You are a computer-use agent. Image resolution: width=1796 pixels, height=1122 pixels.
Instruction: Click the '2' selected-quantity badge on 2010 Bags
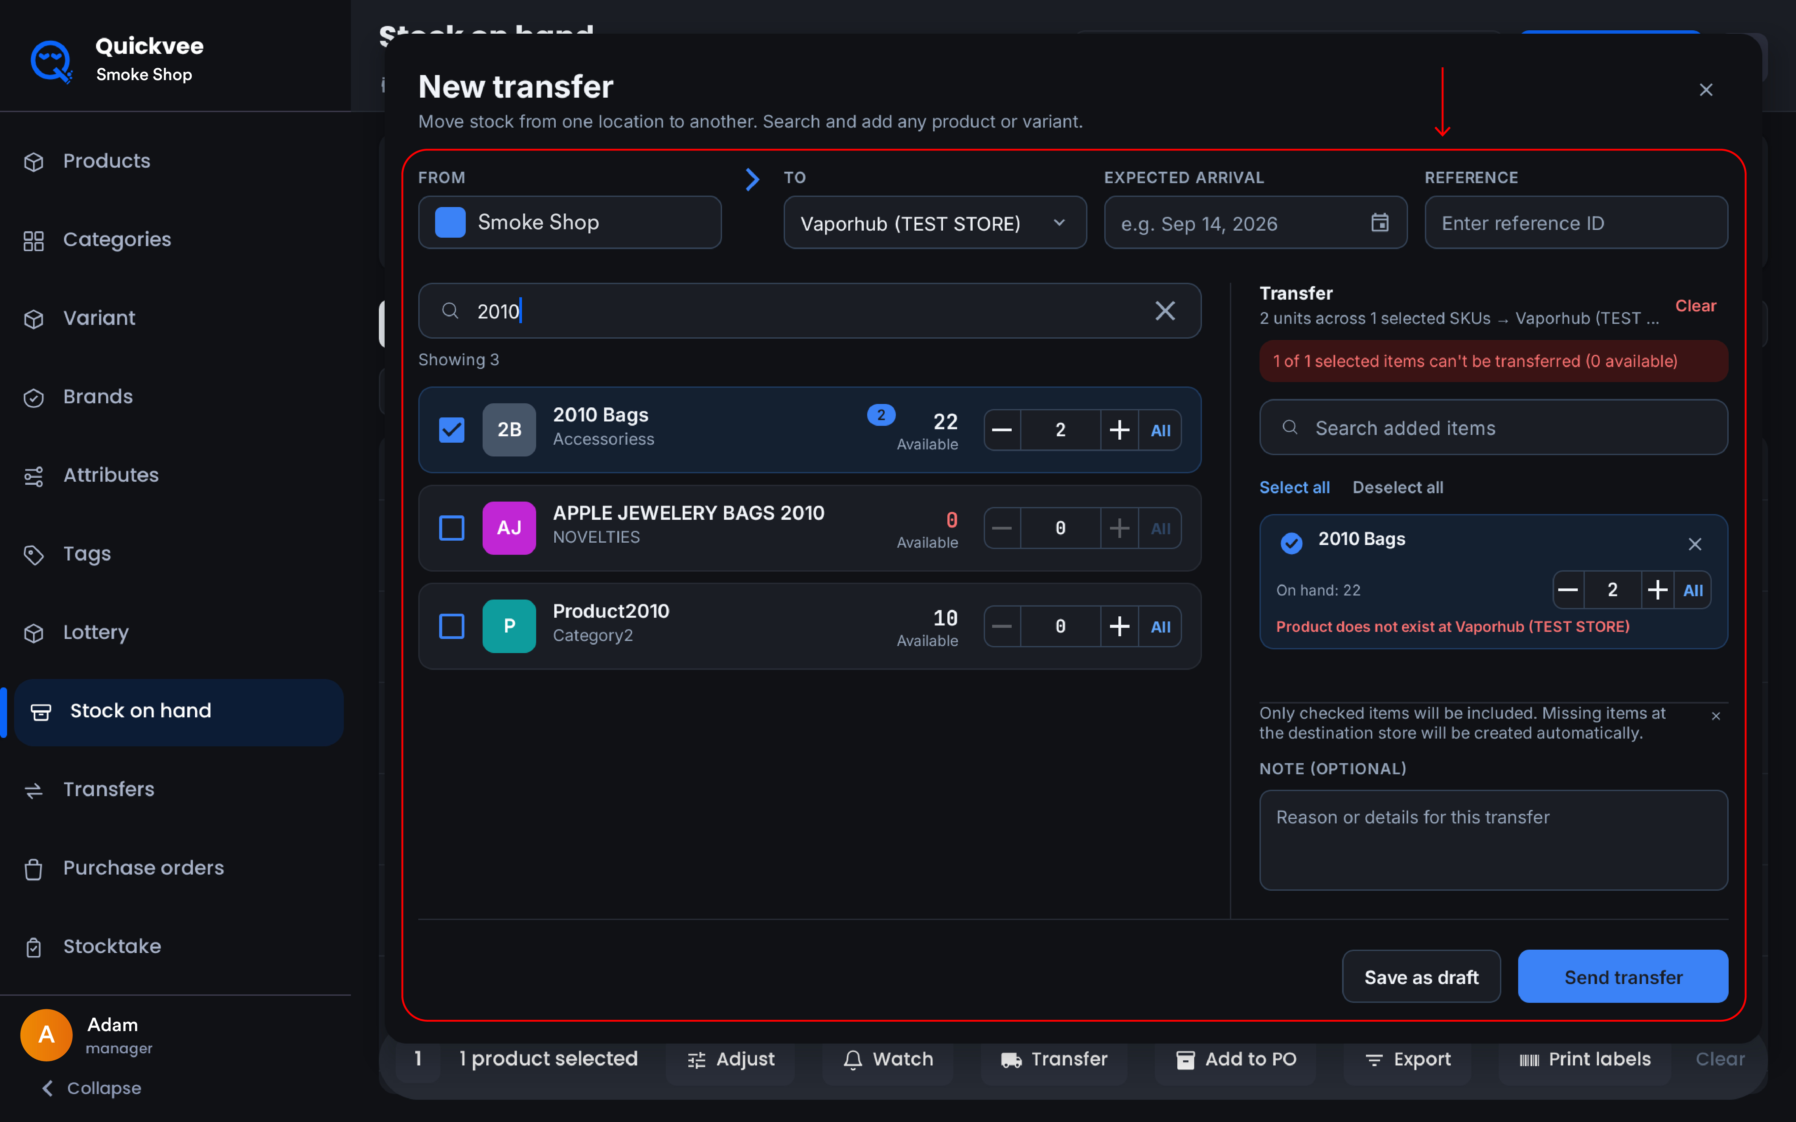[881, 415]
